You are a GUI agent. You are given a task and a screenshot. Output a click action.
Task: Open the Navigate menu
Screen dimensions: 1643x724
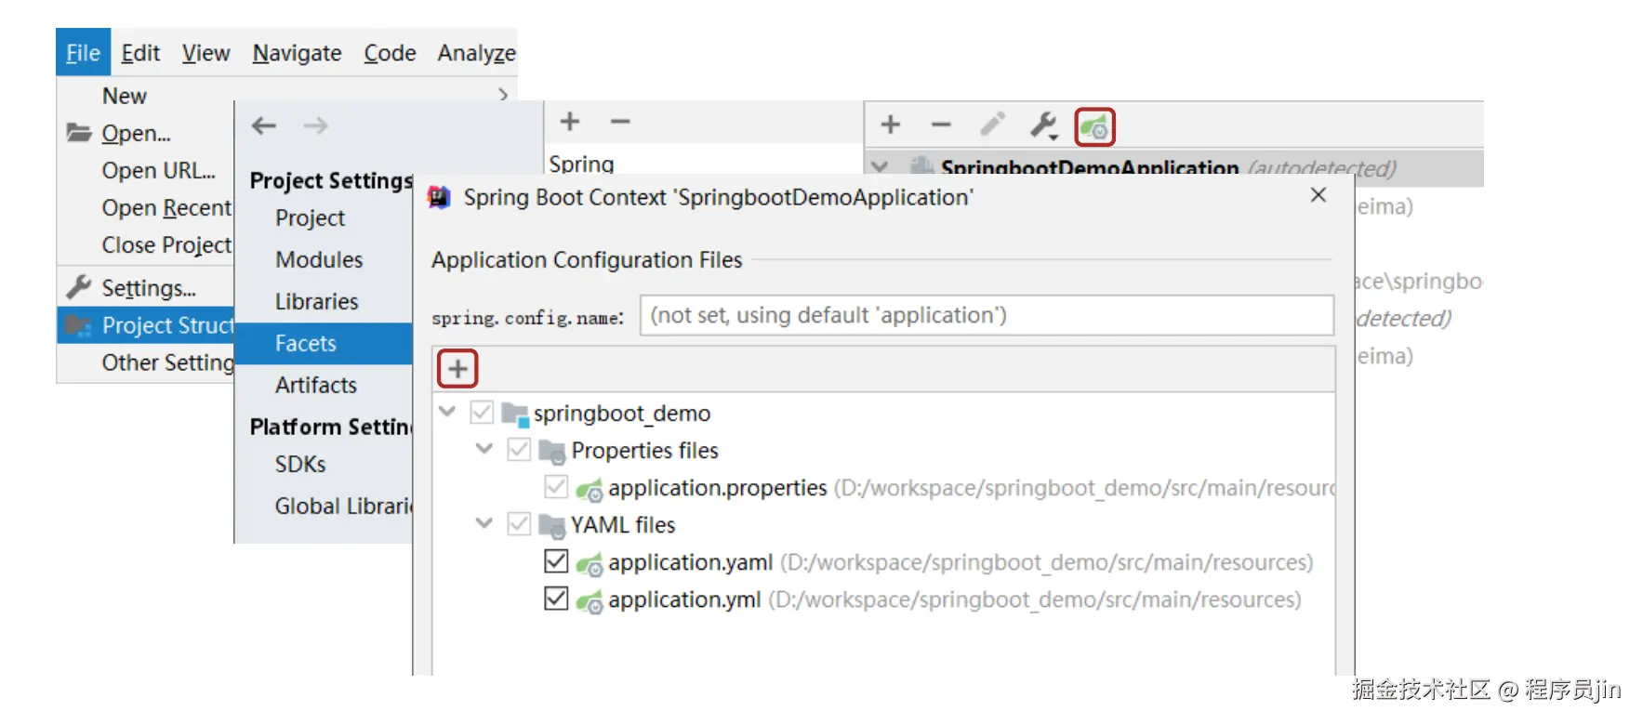tap(297, 53)
